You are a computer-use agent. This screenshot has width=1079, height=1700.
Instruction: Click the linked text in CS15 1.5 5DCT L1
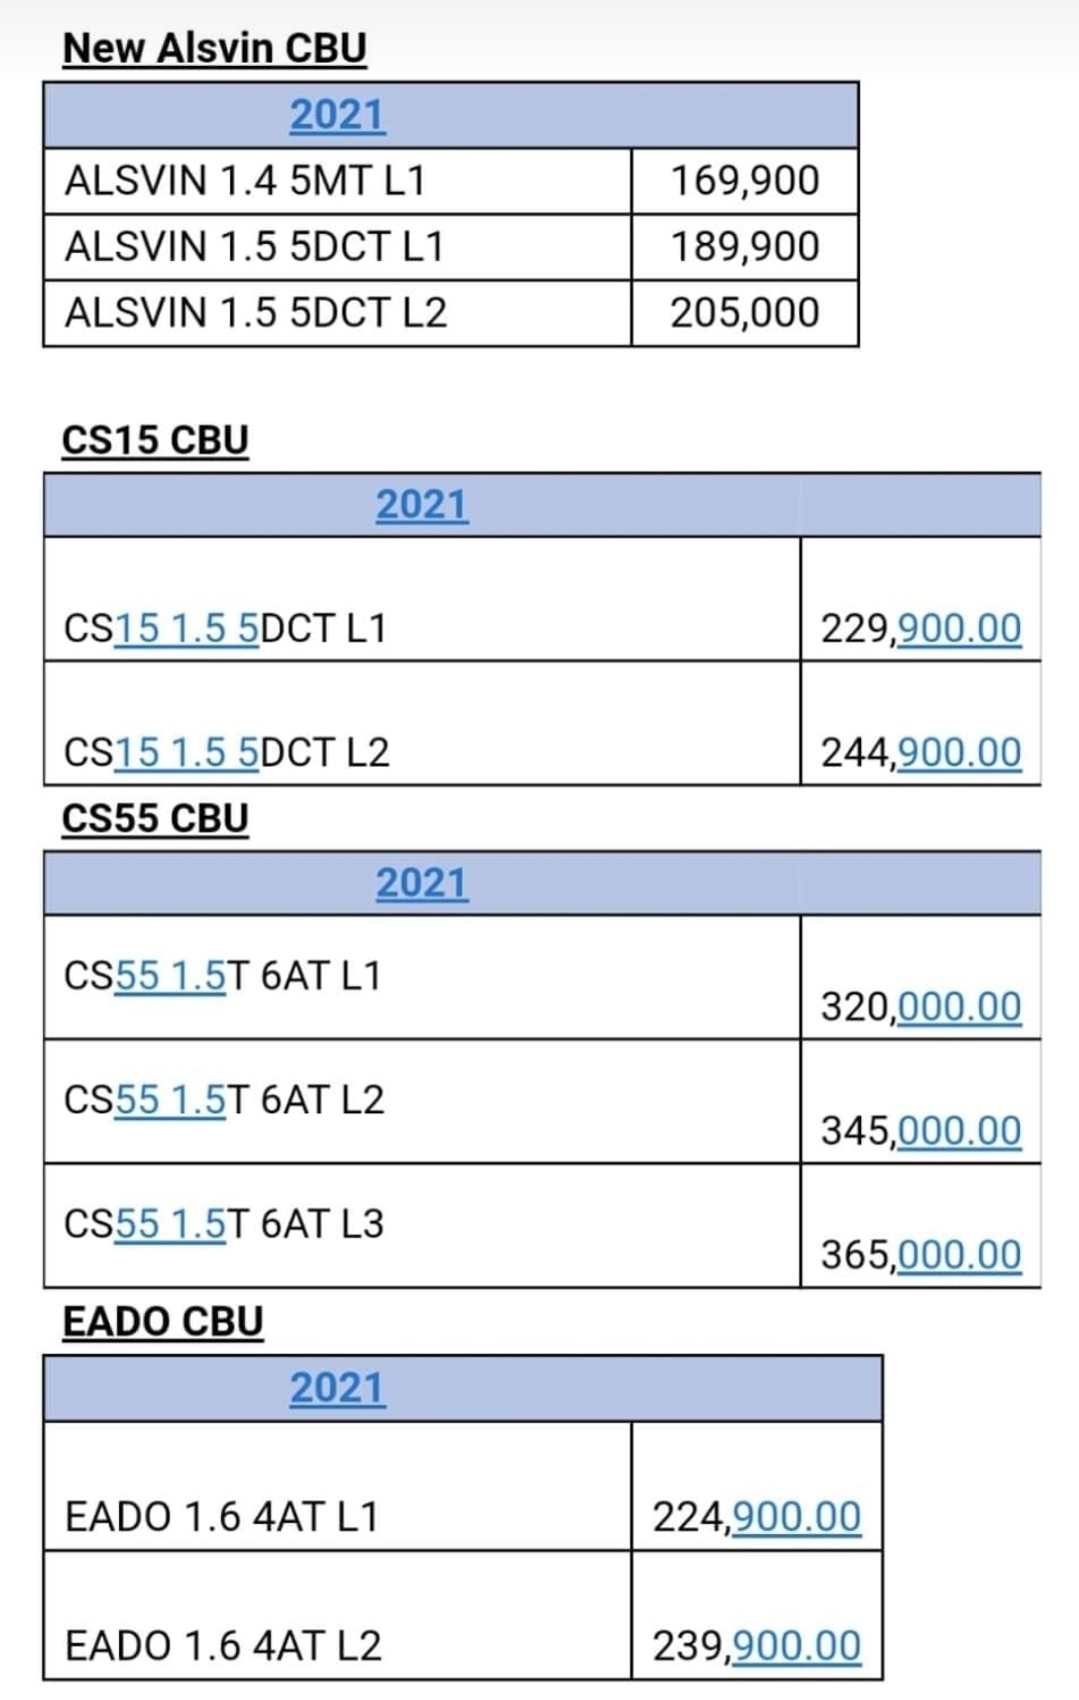coord(187,629)
